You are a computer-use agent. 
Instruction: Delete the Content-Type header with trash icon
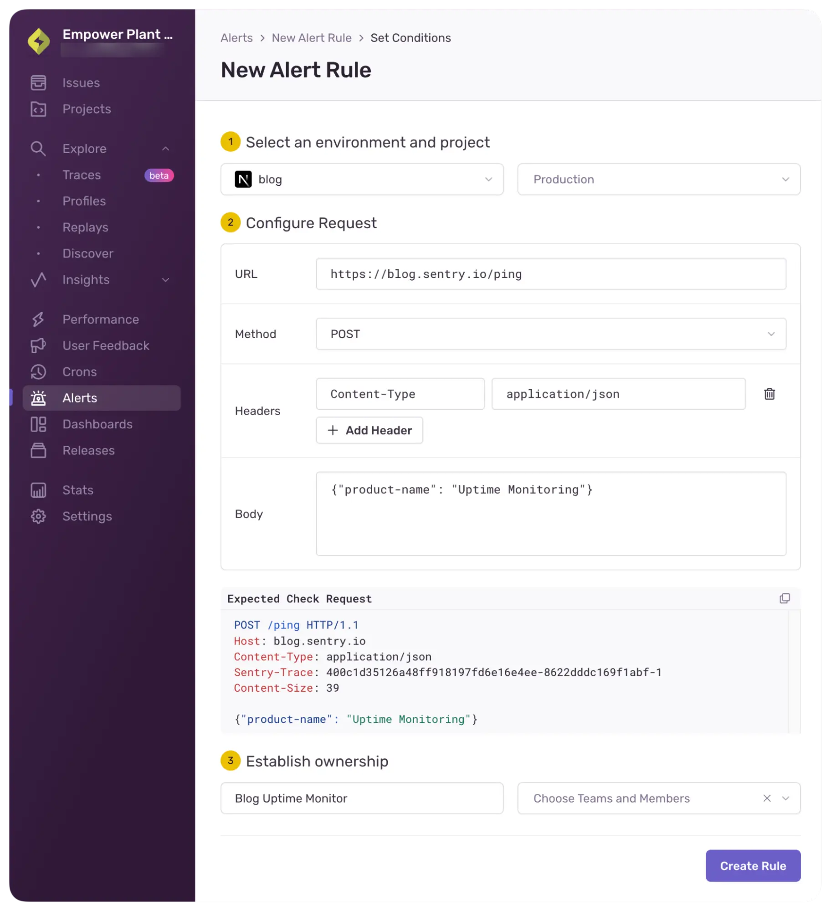coord(769,394)
